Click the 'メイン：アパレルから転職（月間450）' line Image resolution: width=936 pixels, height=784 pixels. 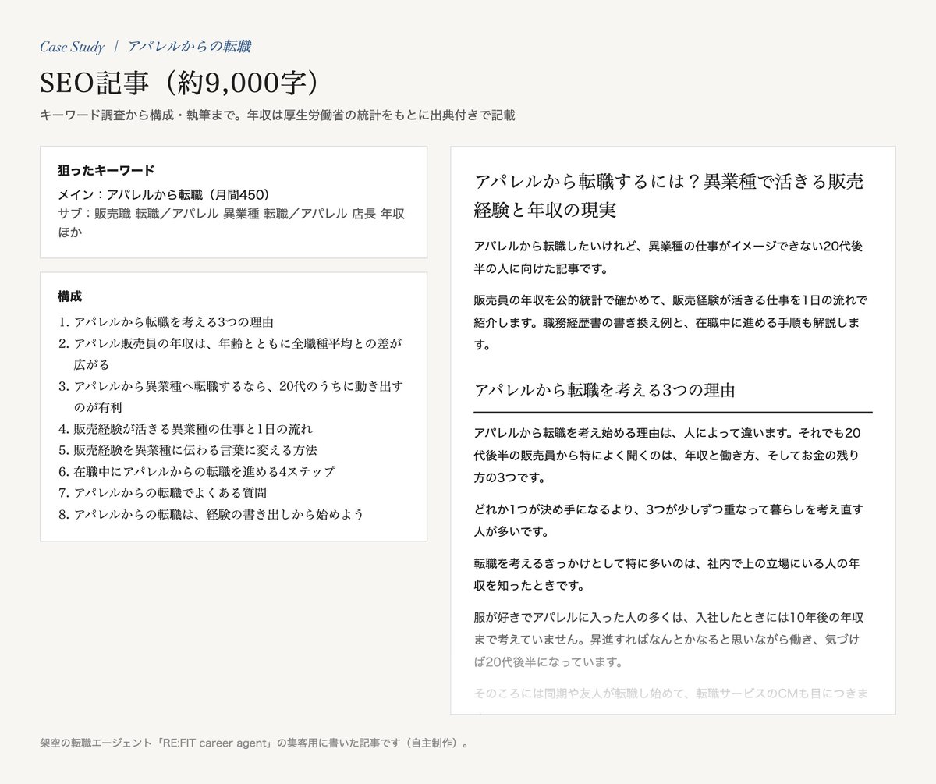click(x=164, y=194)
